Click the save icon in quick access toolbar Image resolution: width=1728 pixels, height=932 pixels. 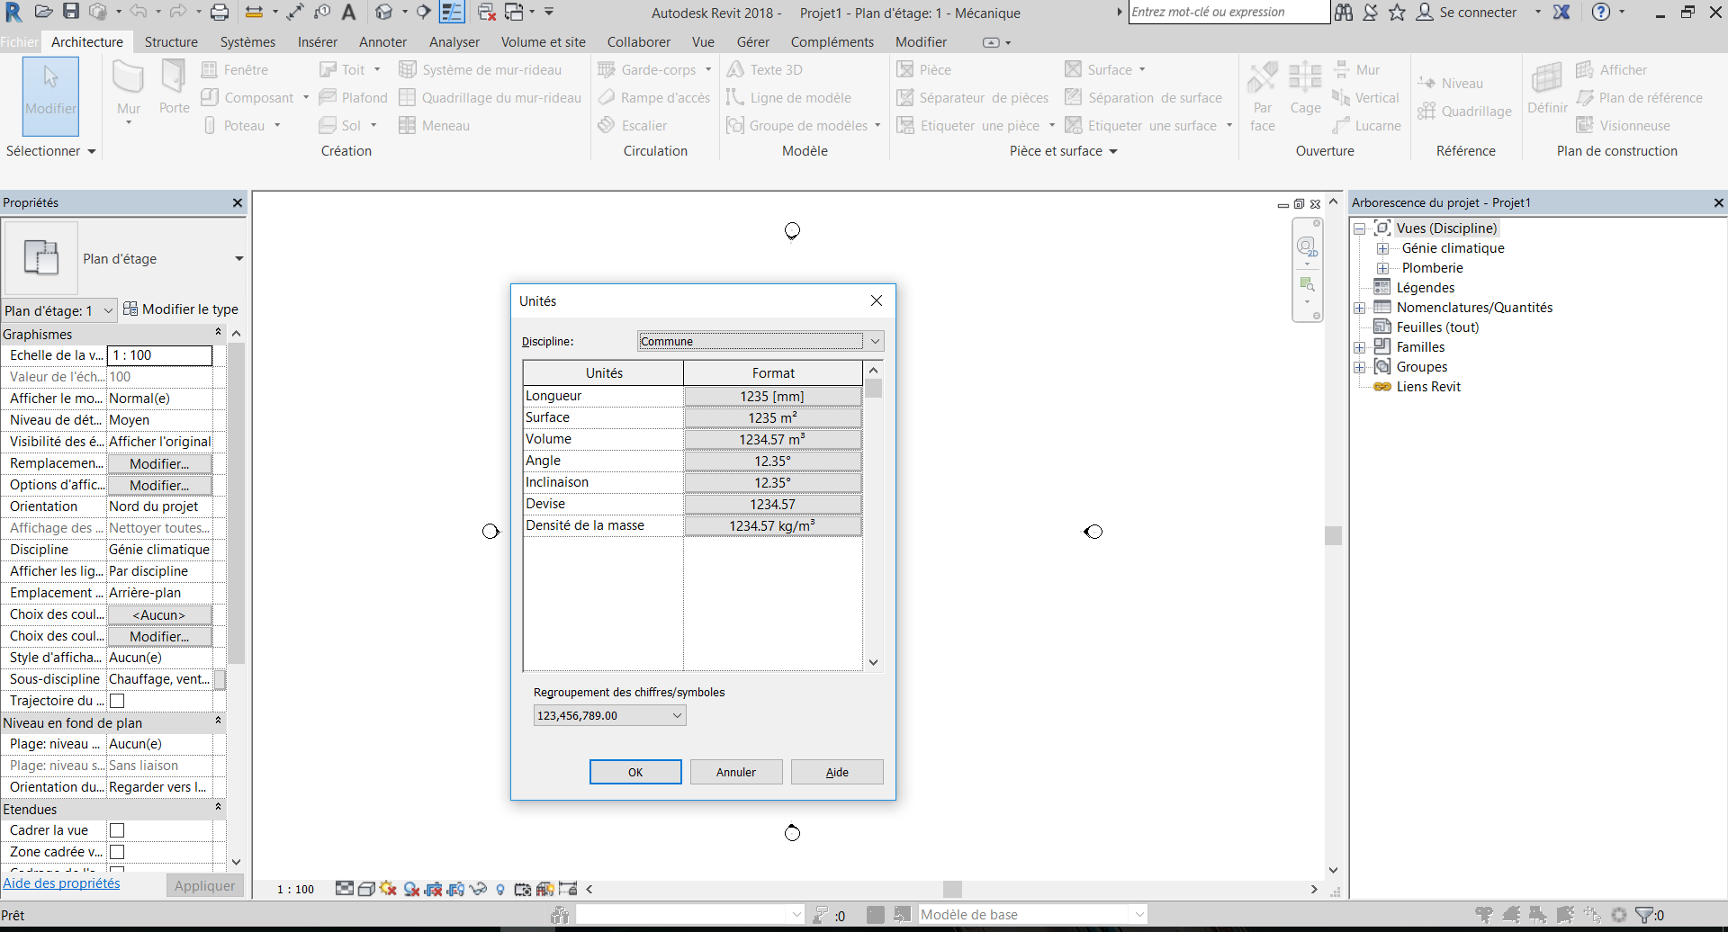pyautogui.click(x=71, y=12)
